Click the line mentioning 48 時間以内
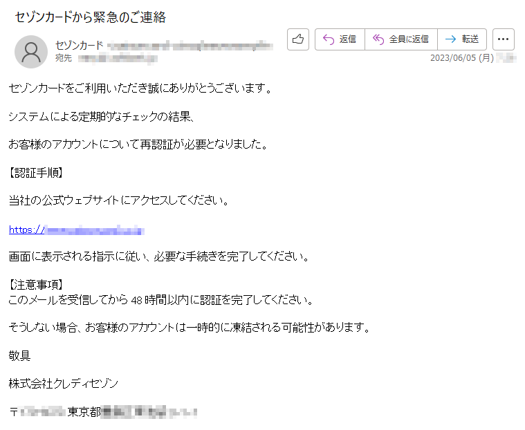 [161, 300]
